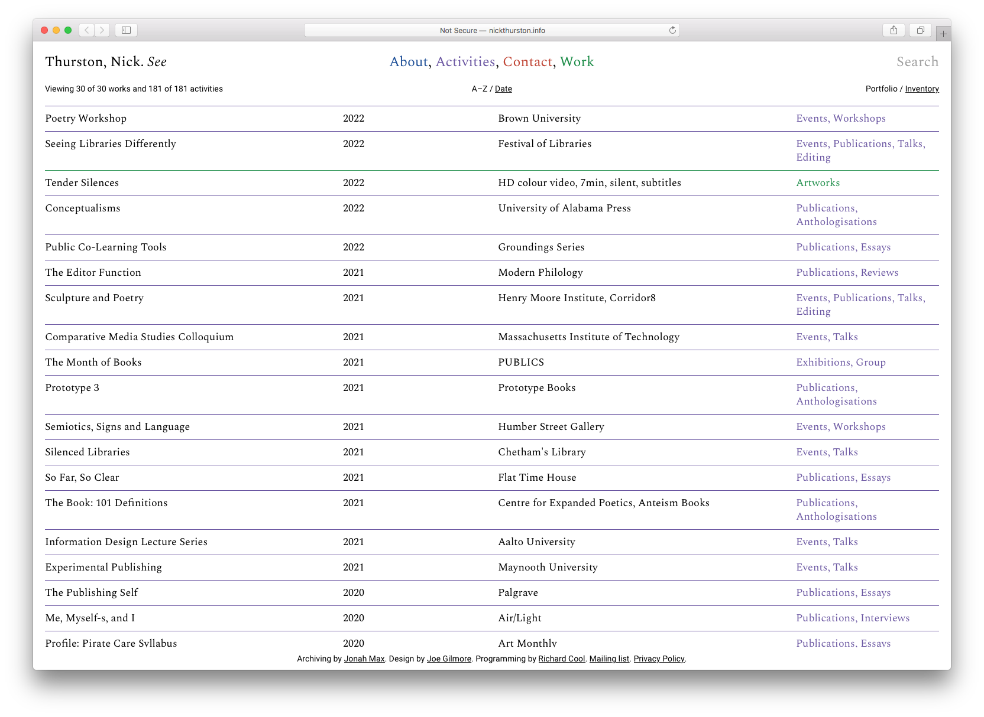This screenshot has width=984, height=717.
Task: Sort the list by Date
Action: [x=503, y=89]
